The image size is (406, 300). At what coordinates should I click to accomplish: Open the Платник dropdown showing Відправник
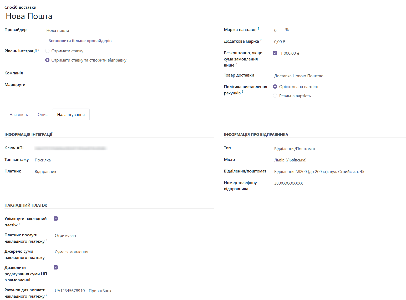[x=46, y=172]
